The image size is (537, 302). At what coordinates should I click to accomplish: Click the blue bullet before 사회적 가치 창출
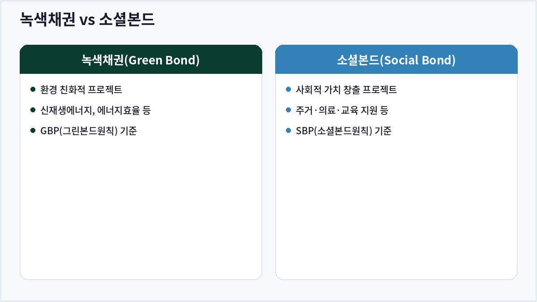(x=288, y=89)
